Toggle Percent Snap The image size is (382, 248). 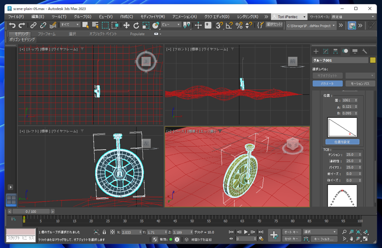tap(239, 25)
